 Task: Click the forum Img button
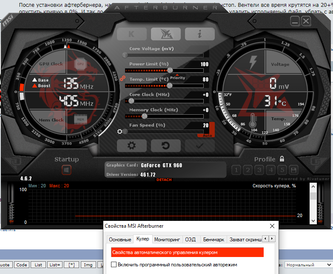88,265
